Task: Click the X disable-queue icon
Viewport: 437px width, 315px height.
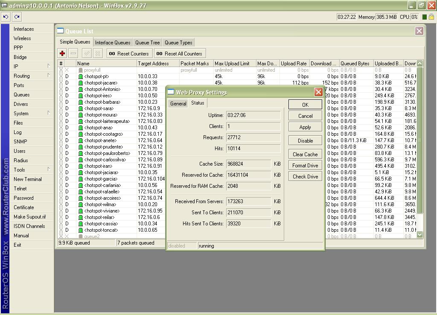Action: (98, 53)
